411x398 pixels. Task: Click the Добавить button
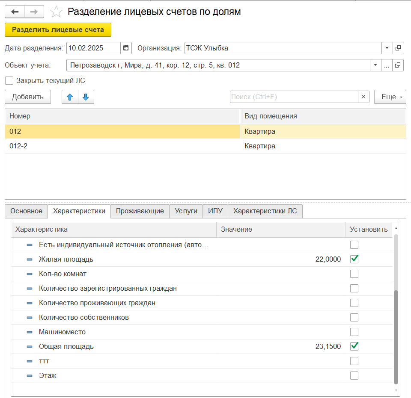(x=28, y=97)
